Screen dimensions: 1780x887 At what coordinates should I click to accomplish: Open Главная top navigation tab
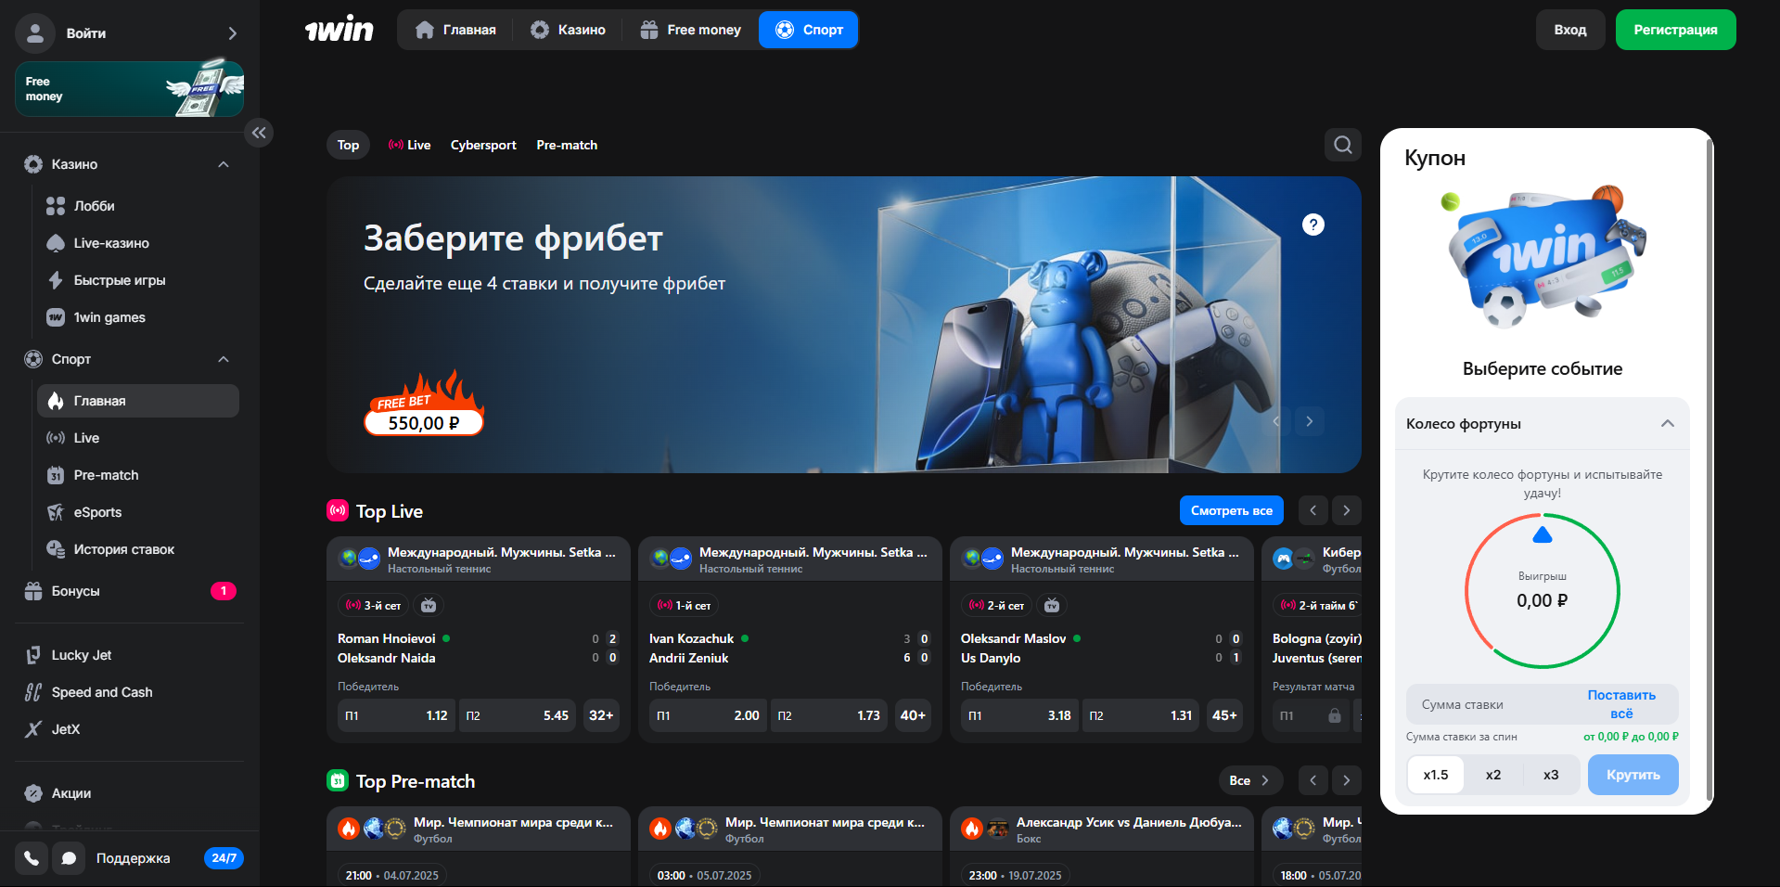(x=455, y=30)
